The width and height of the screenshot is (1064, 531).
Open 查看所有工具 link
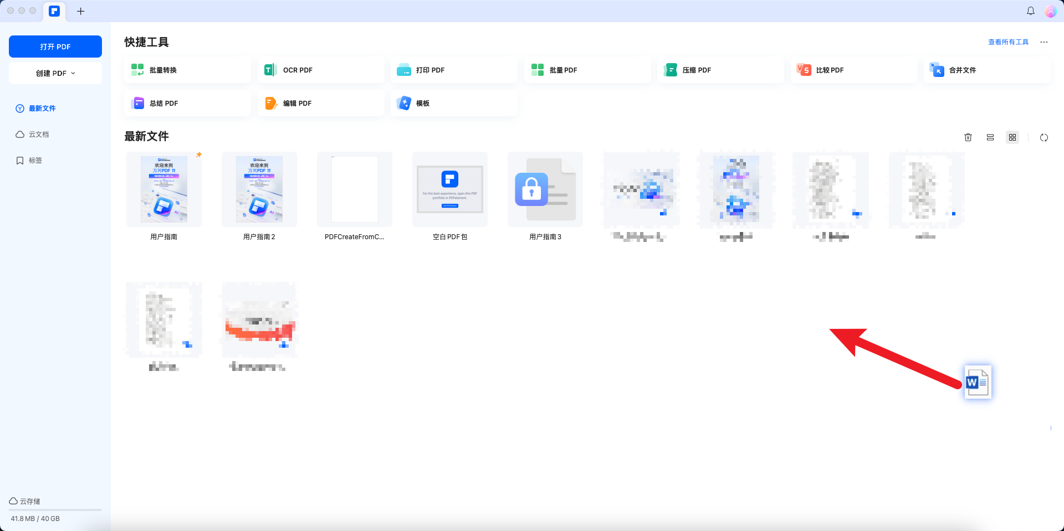coord(1007,42)
